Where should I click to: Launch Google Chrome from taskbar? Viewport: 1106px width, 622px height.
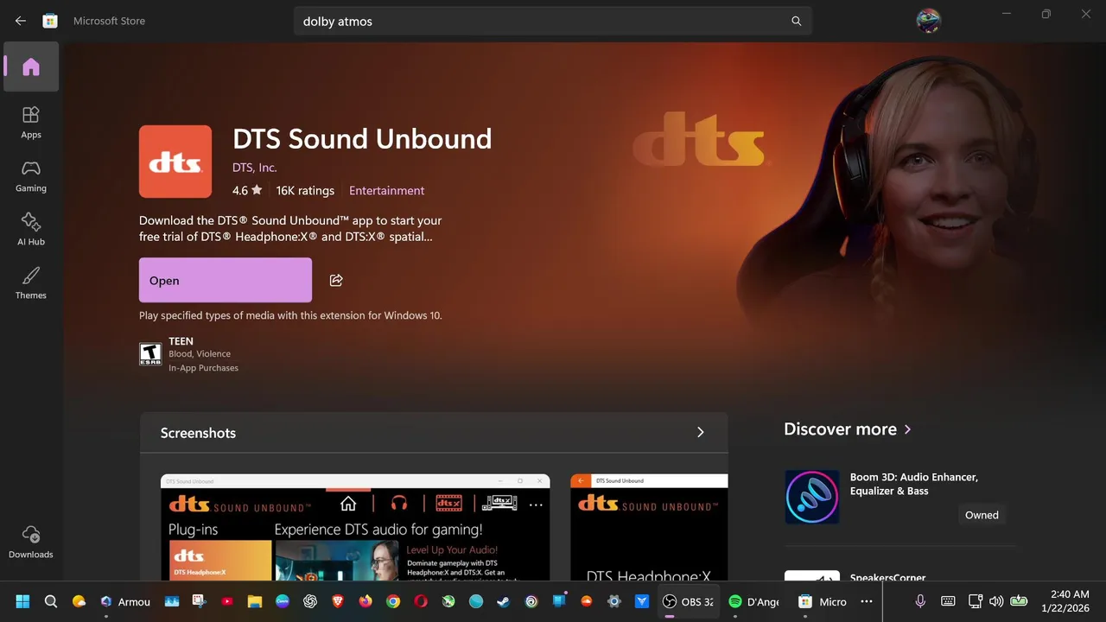click(x=393, y=601)
